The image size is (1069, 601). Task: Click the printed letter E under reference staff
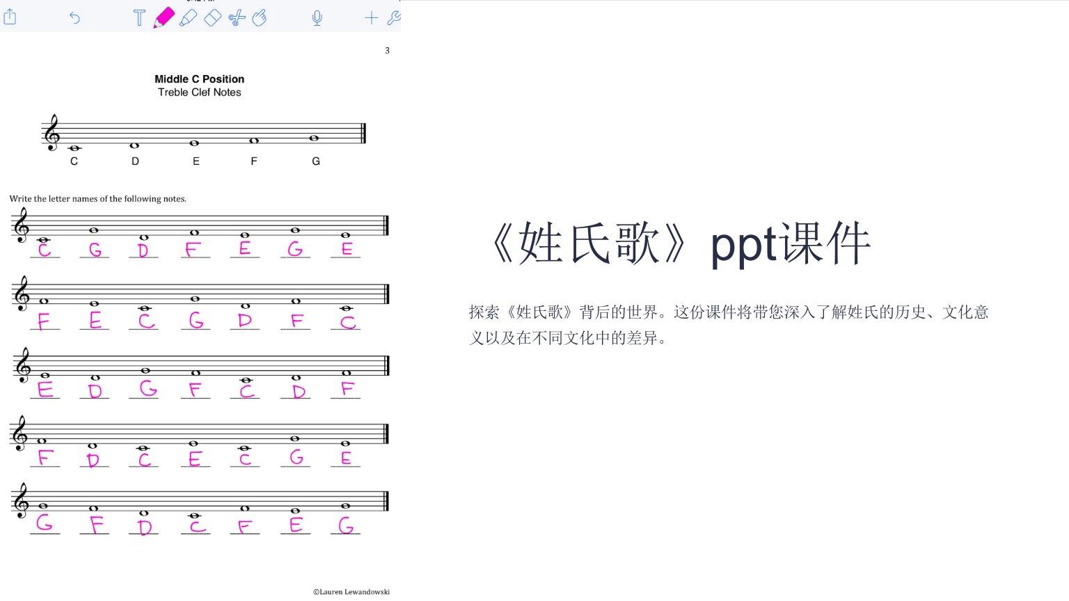point(196,161)
